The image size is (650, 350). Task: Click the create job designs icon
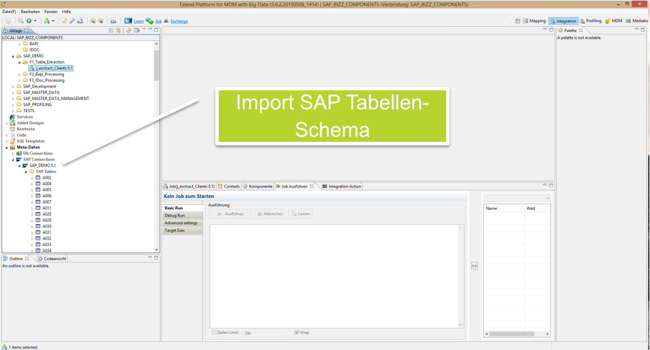(47, 21)
